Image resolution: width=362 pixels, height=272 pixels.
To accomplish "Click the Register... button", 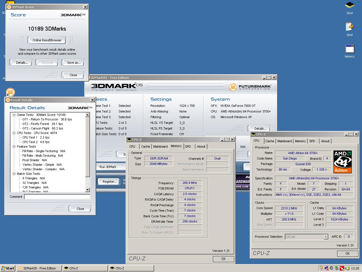I will pyautogui.click(x=109, y=182).
